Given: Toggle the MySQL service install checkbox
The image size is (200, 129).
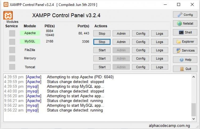Looking at the screenshot, I should pyautogui.click(x=12, y=42).
